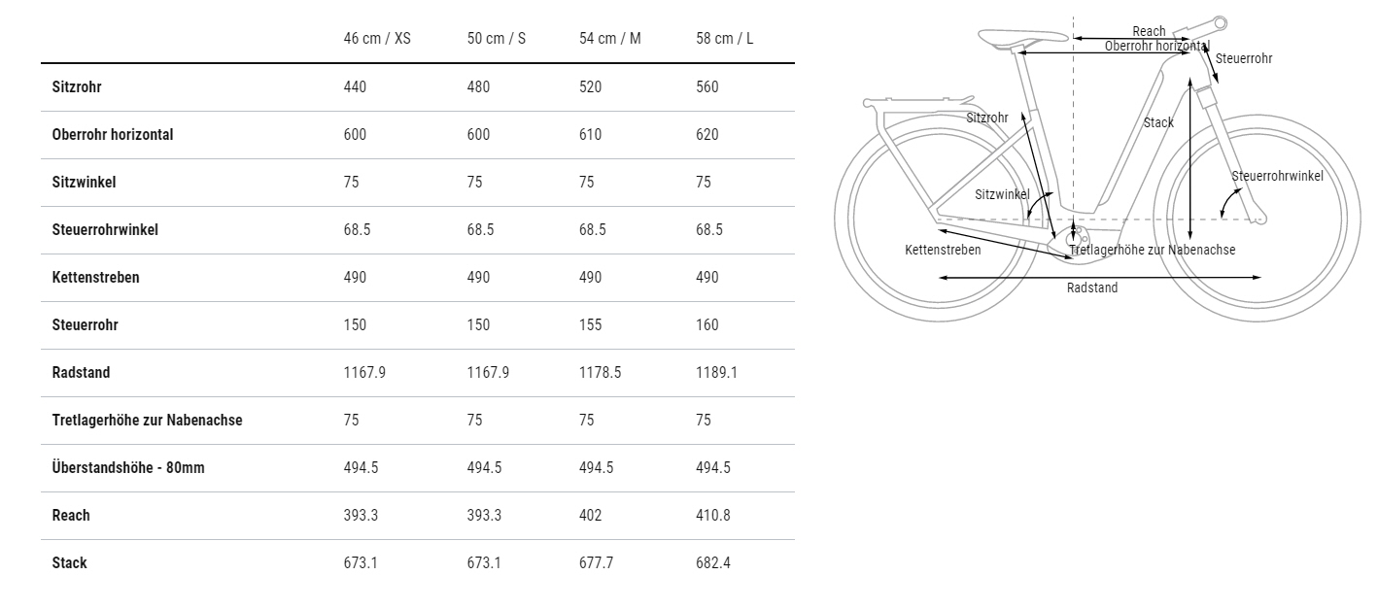
Task: Select the 50 cm / S column header
Action: pyautogui.click(x=497, y=39)
